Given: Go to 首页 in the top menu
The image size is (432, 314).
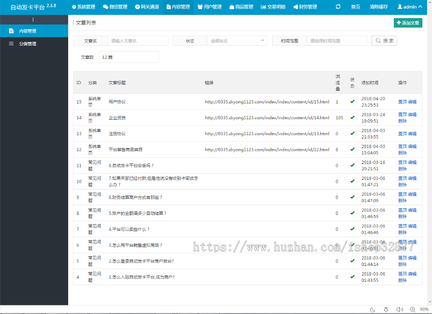Looking at the screenshot, I should click(355, 7).
